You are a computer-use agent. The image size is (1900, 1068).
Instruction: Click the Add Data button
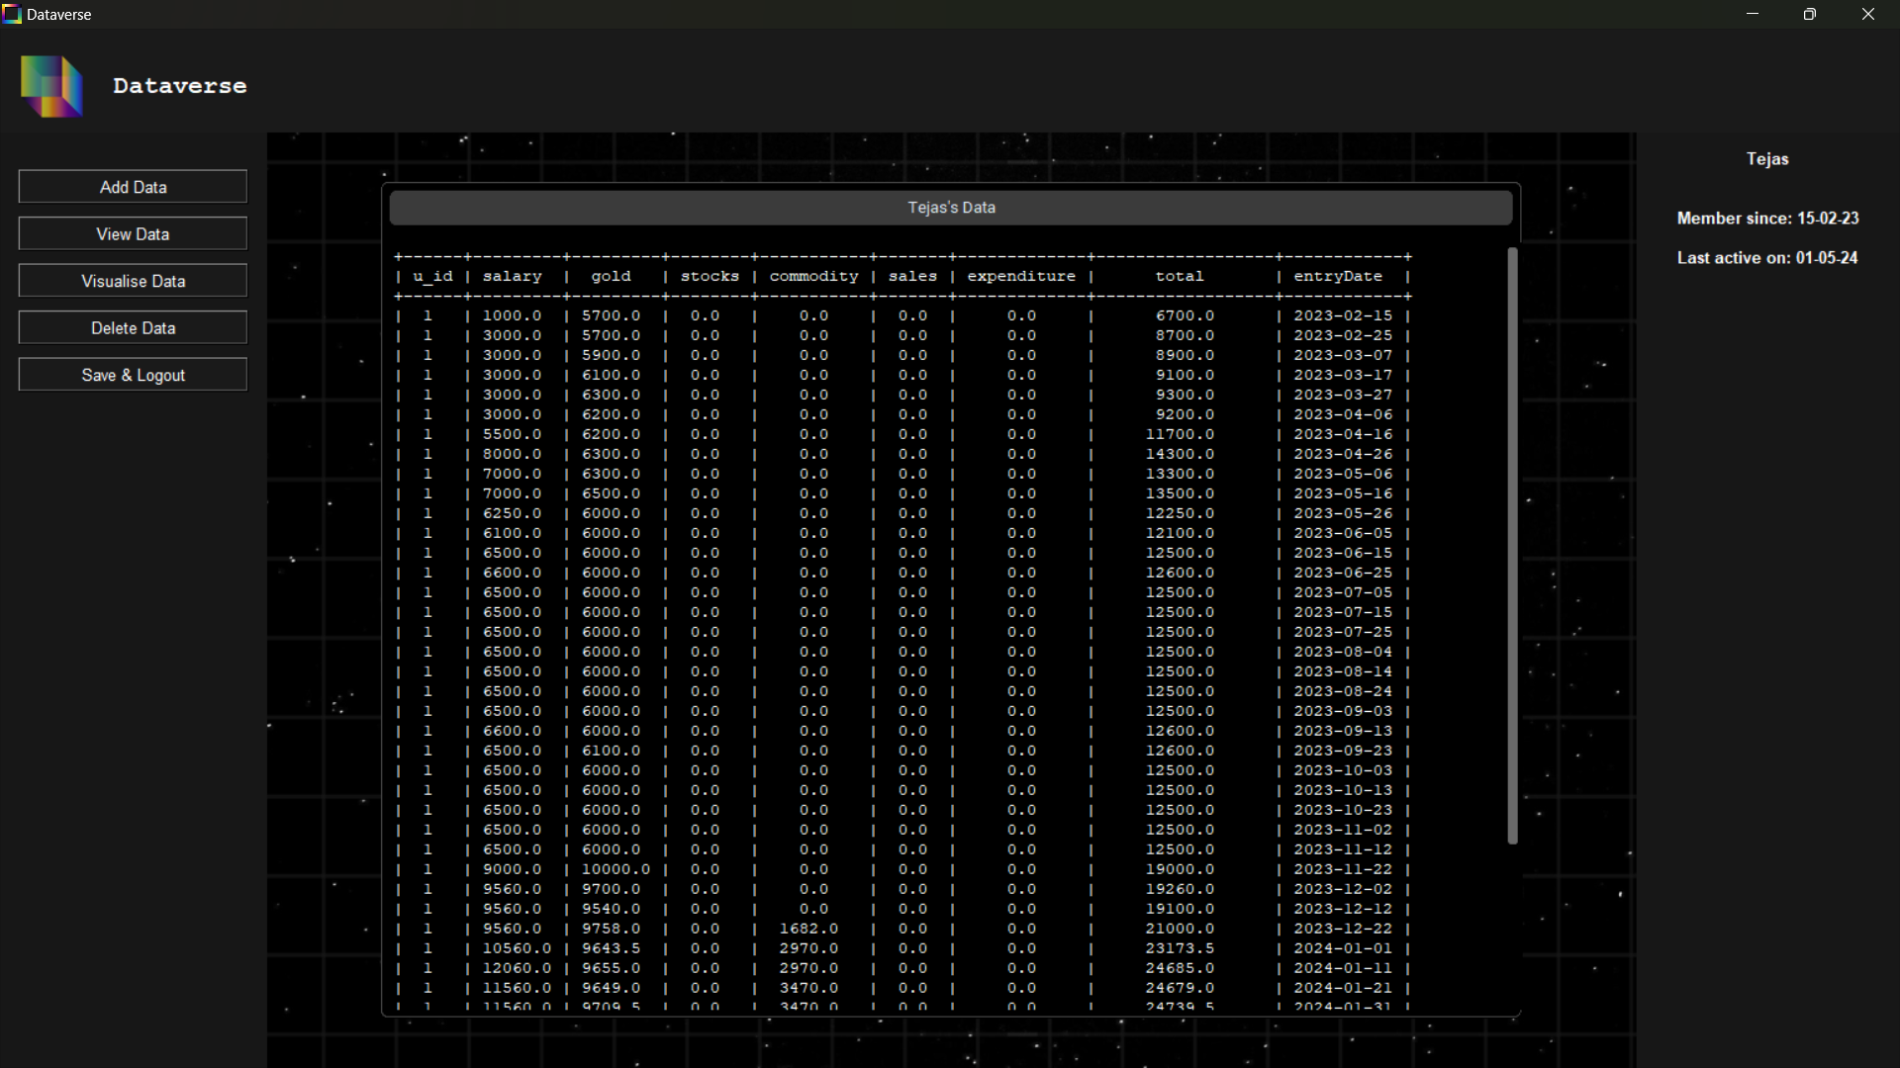click(133, 187)
